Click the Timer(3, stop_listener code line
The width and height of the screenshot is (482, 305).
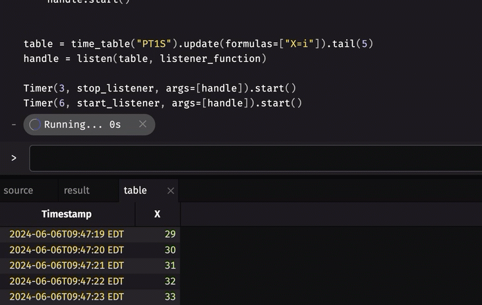160,88
